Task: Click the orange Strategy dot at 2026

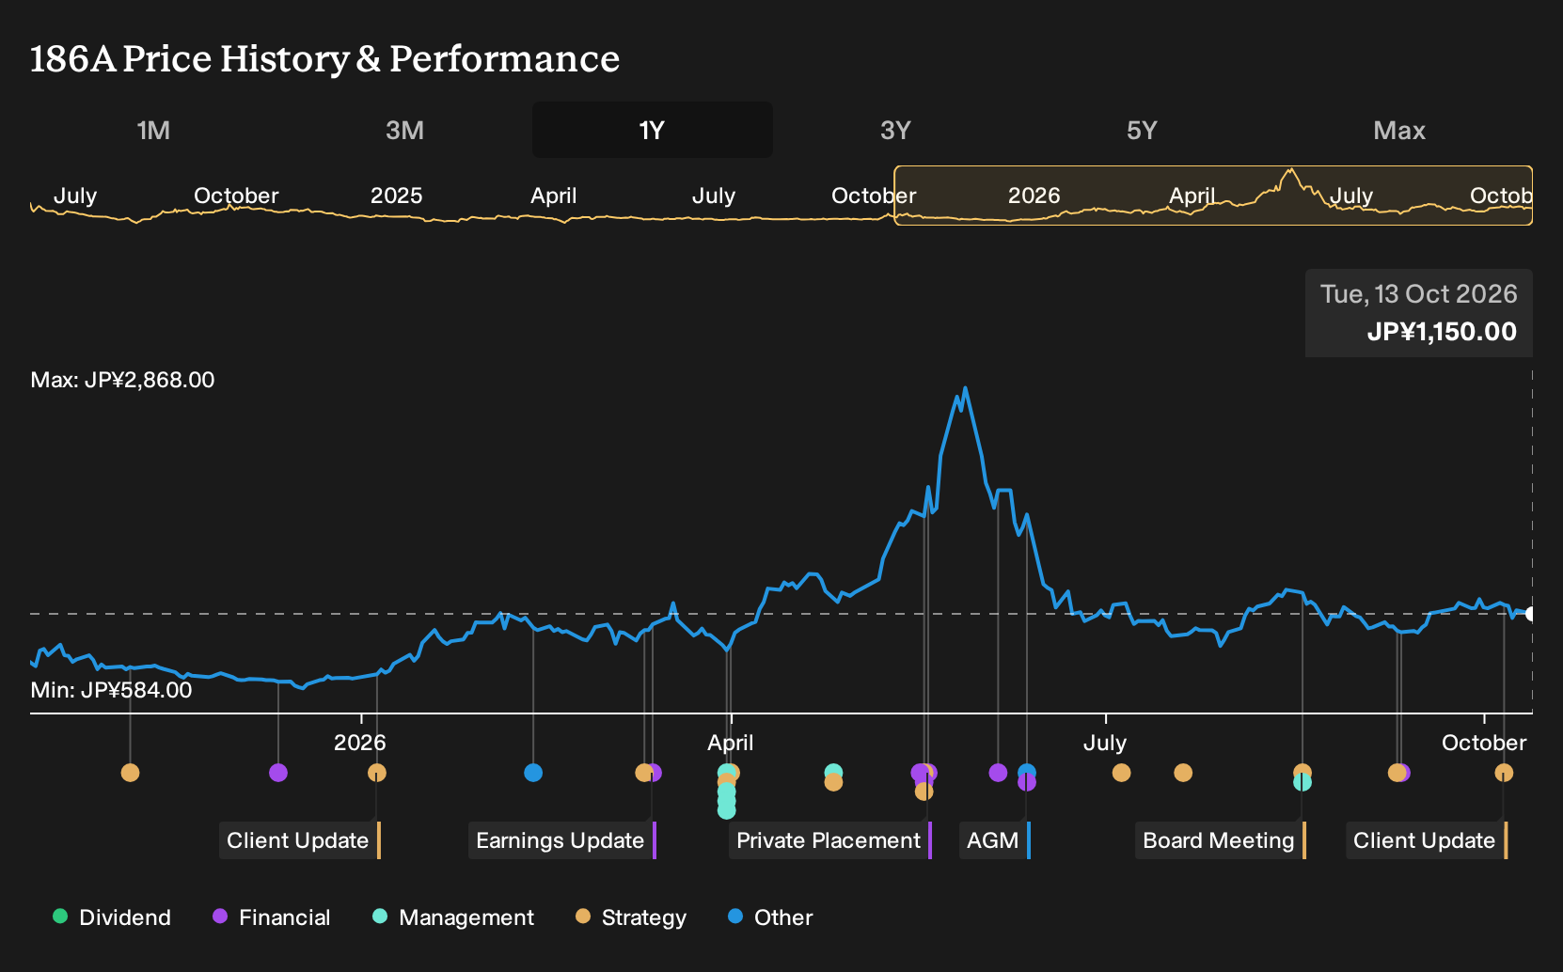Action: pyautogui.click(x=377, y=773)
